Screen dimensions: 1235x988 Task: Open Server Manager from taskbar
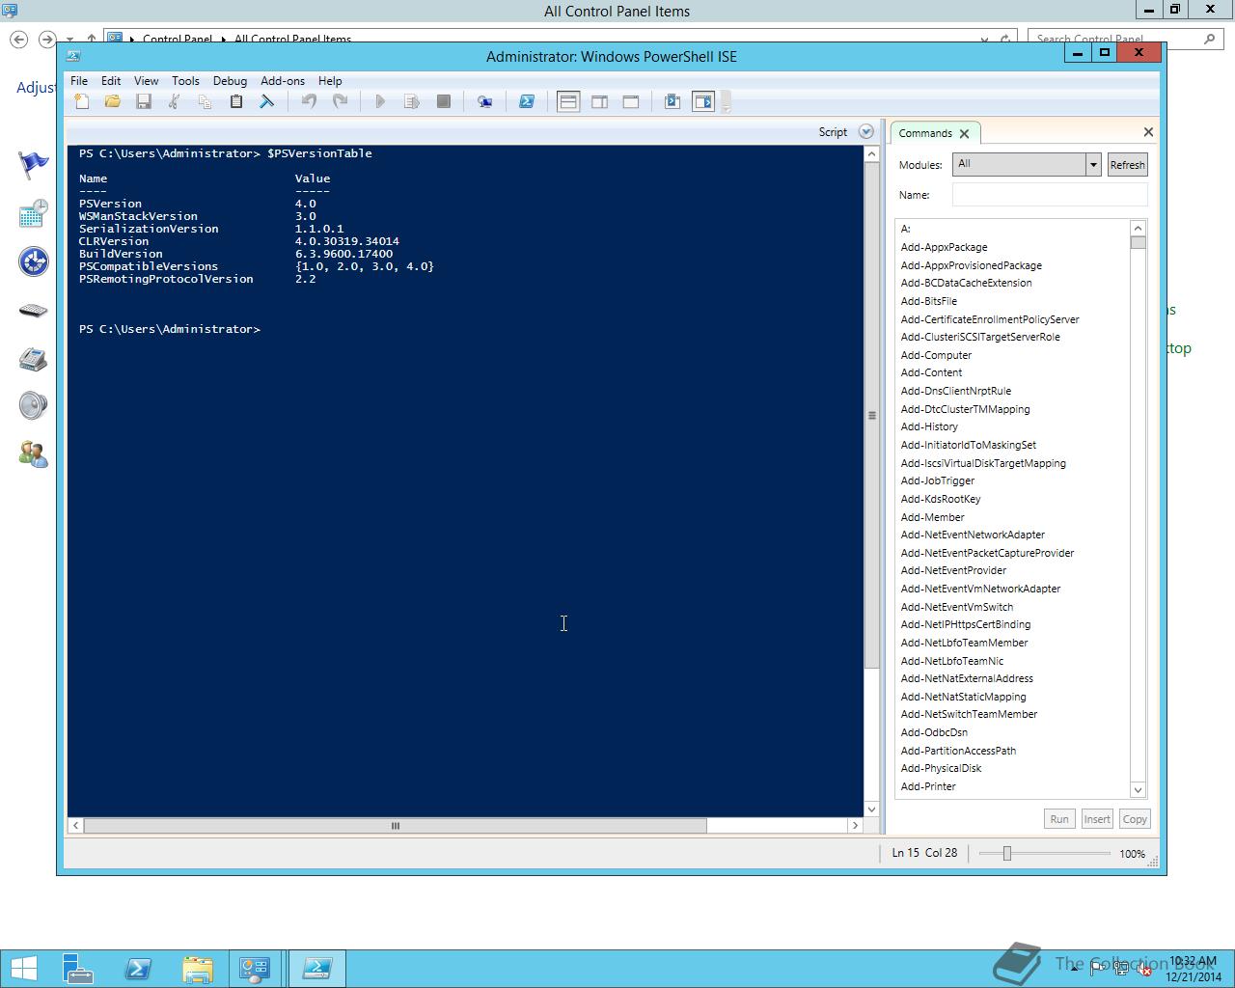[78, 969]
